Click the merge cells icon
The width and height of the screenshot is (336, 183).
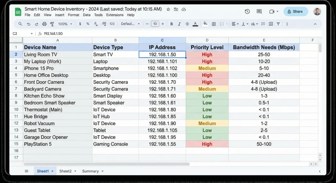point(222,24)
